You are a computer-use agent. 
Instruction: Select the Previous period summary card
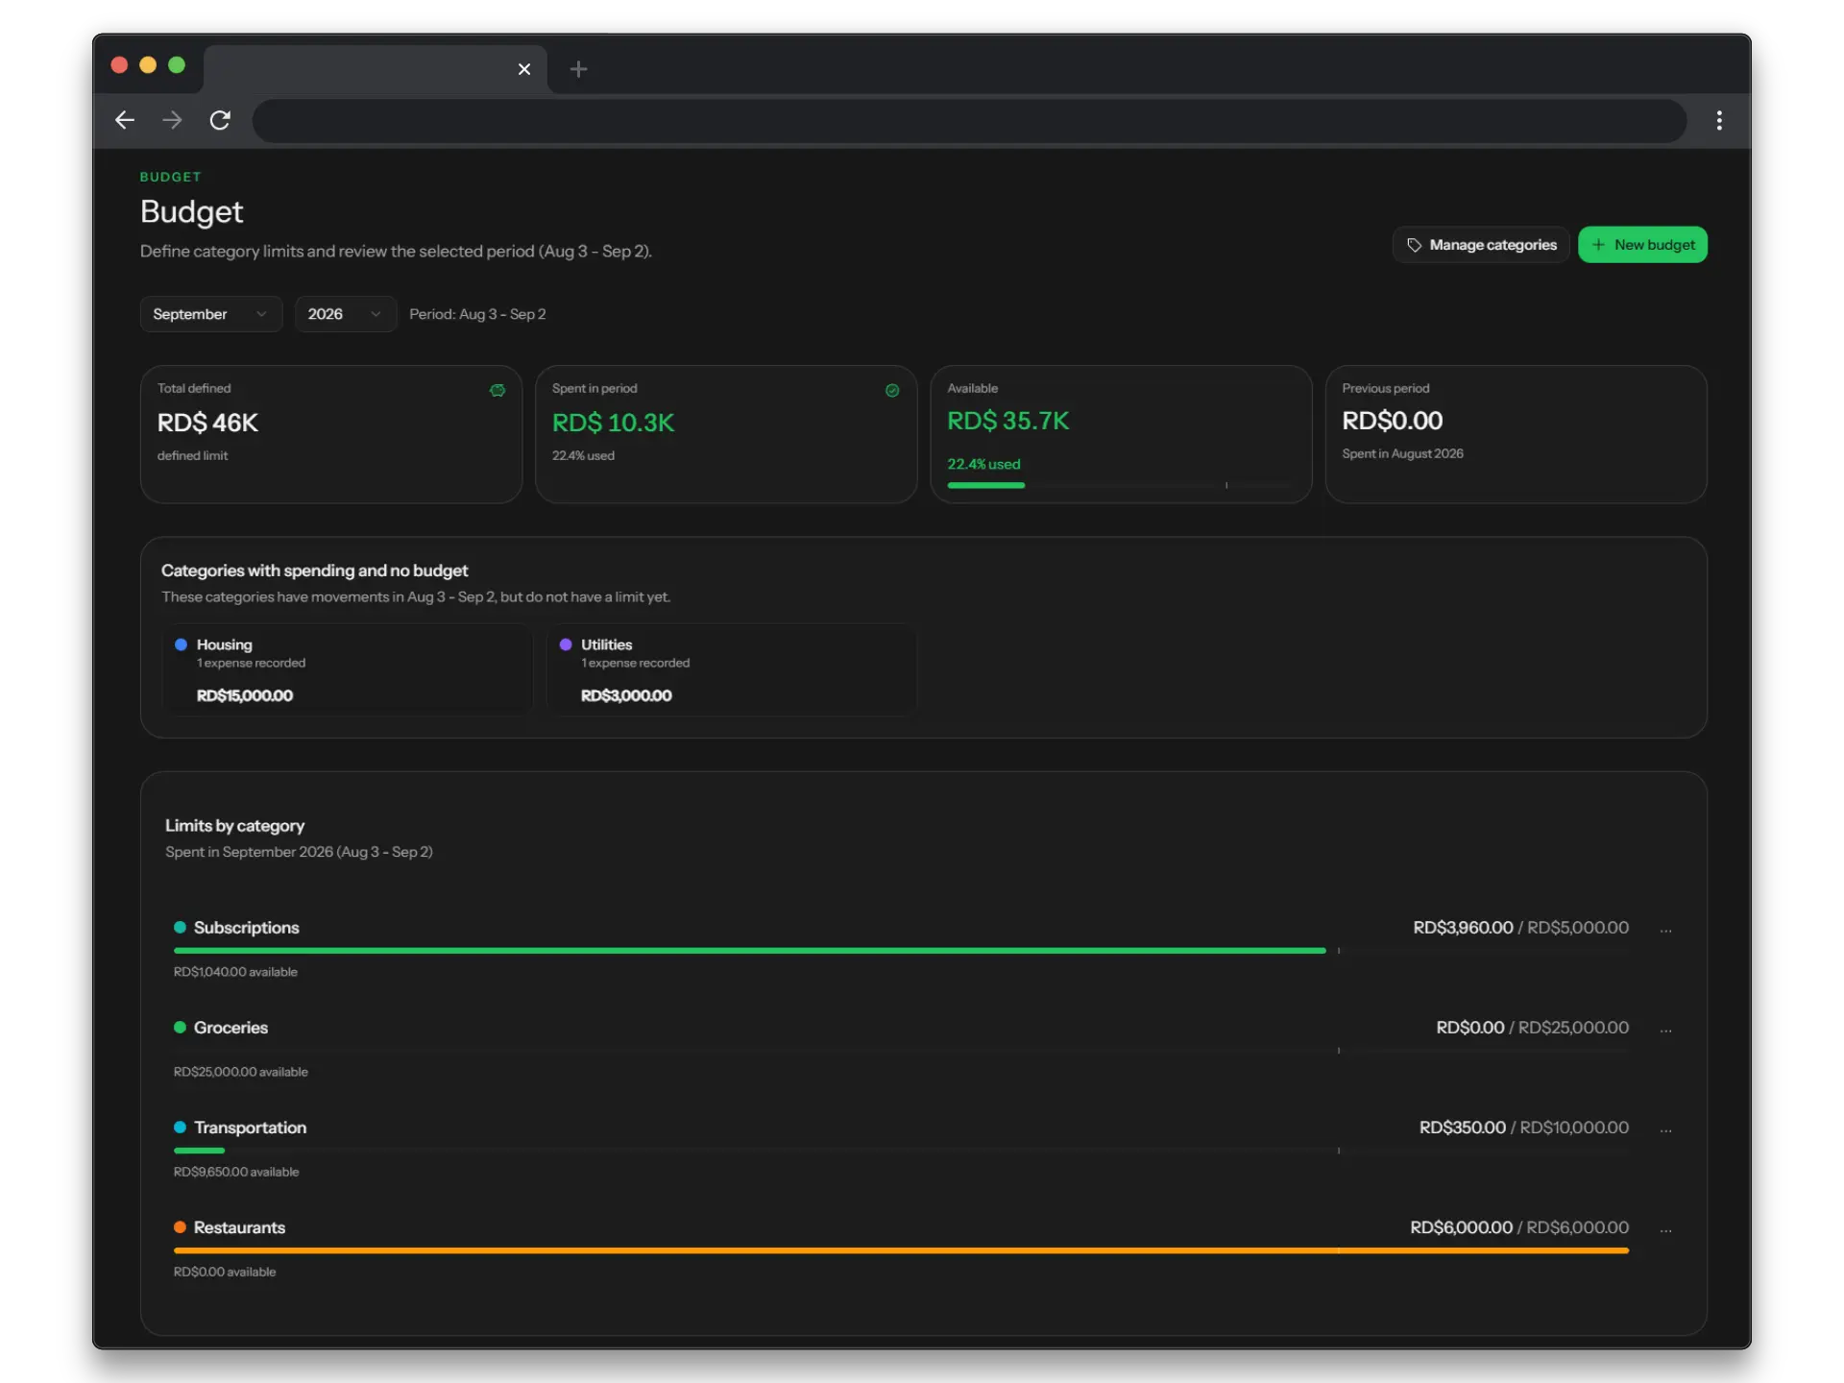point(1516,434)
